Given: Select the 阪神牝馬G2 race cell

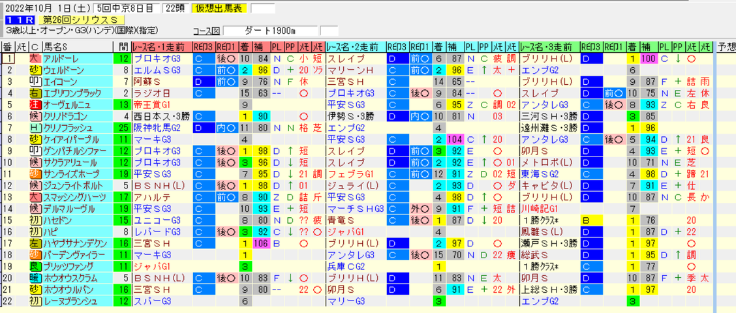Looking at the screenshot, I should pos(162,128).
